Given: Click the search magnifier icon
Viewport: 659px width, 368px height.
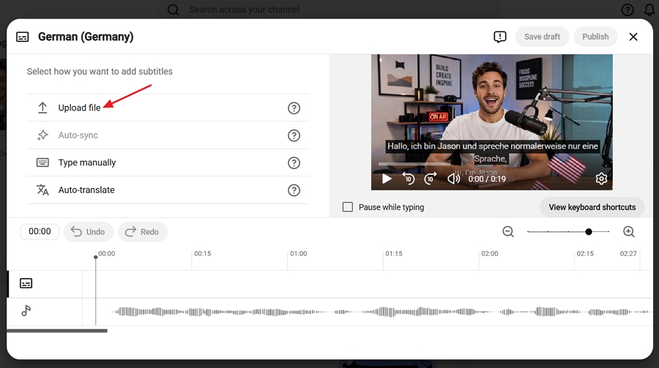Looking at the screenshot, I should [173, 10].
